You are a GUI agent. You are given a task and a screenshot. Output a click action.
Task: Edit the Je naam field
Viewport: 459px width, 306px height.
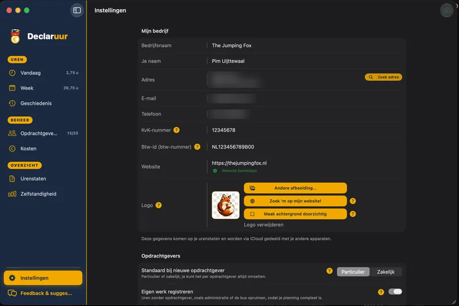pos(305,61)
